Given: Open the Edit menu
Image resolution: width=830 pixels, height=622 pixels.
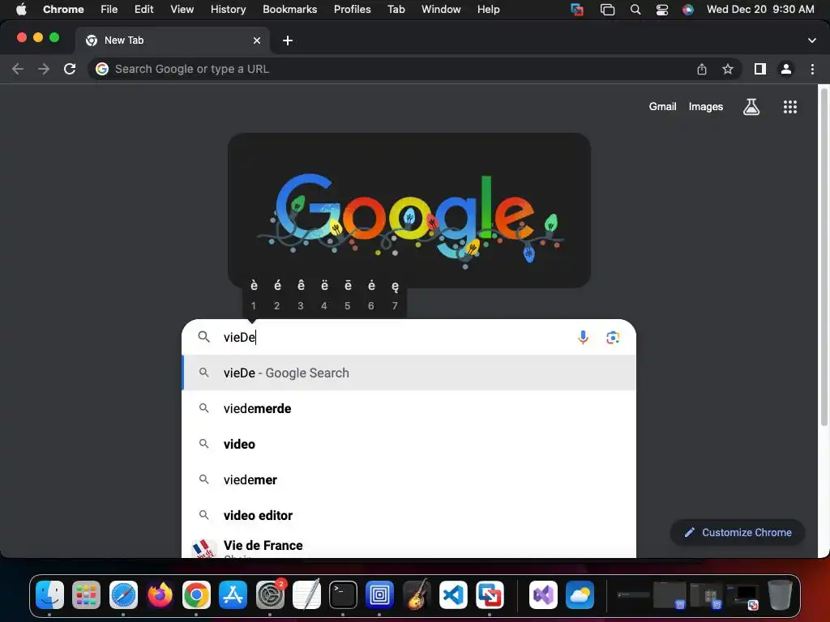Looking at the screenshot, I should (x=144, y=10).
